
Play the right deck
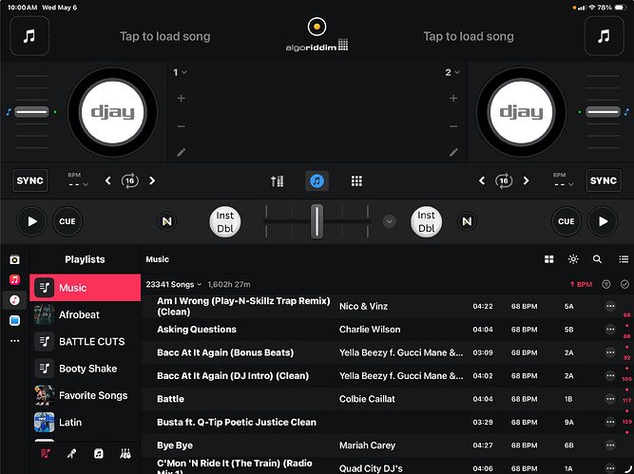[x=603, y=221]
